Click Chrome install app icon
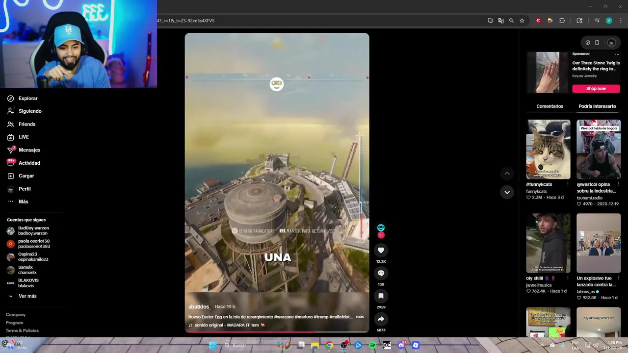This screenshot has height=353, width=628. pos(491,21)
